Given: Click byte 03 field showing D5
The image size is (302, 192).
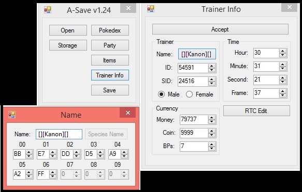Looking at the screenshot, I should pyautogui.click(x=91, y=154).
